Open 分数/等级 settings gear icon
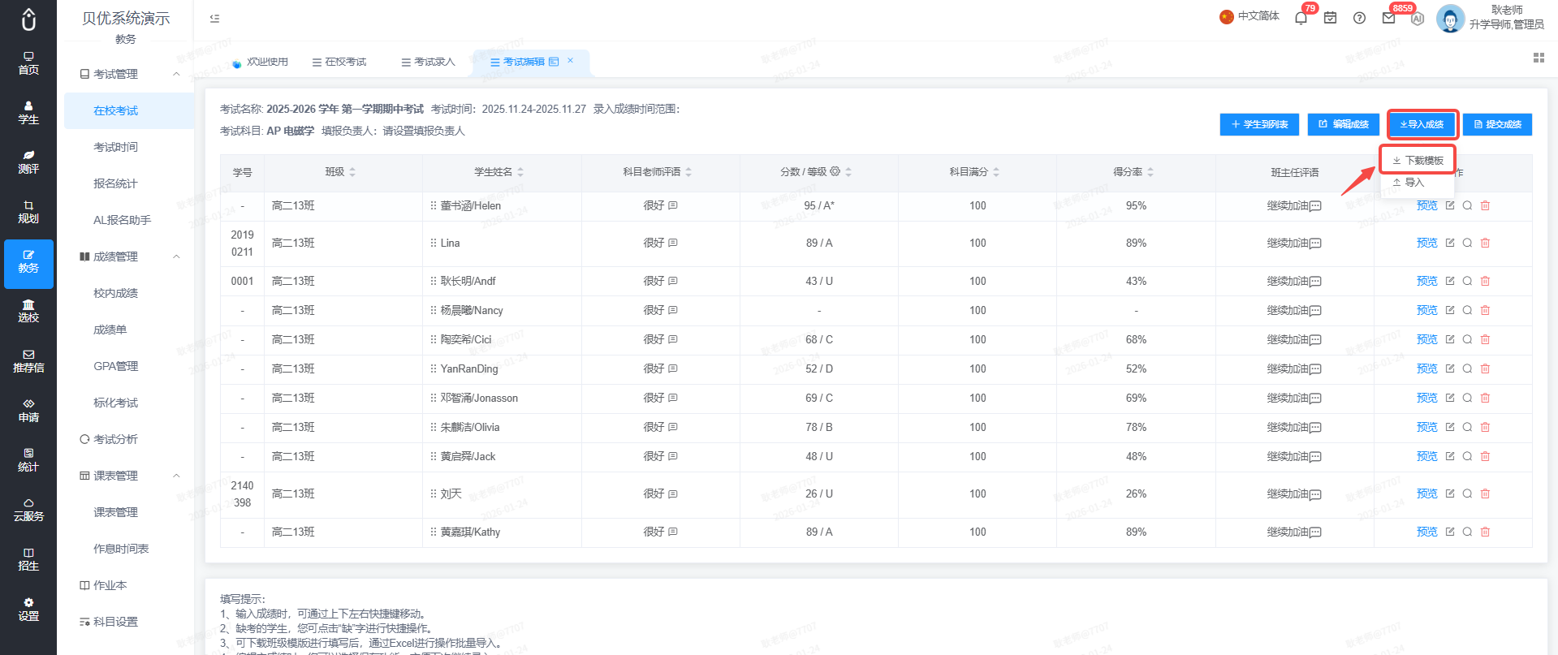Screen dimensions: 1558x655 (x=835, y=171)
